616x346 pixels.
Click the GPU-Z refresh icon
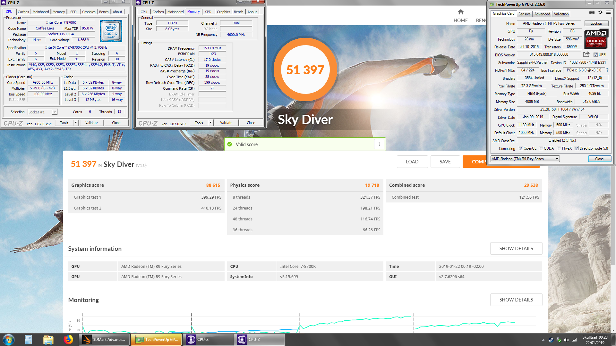click(x=600, y=12)
